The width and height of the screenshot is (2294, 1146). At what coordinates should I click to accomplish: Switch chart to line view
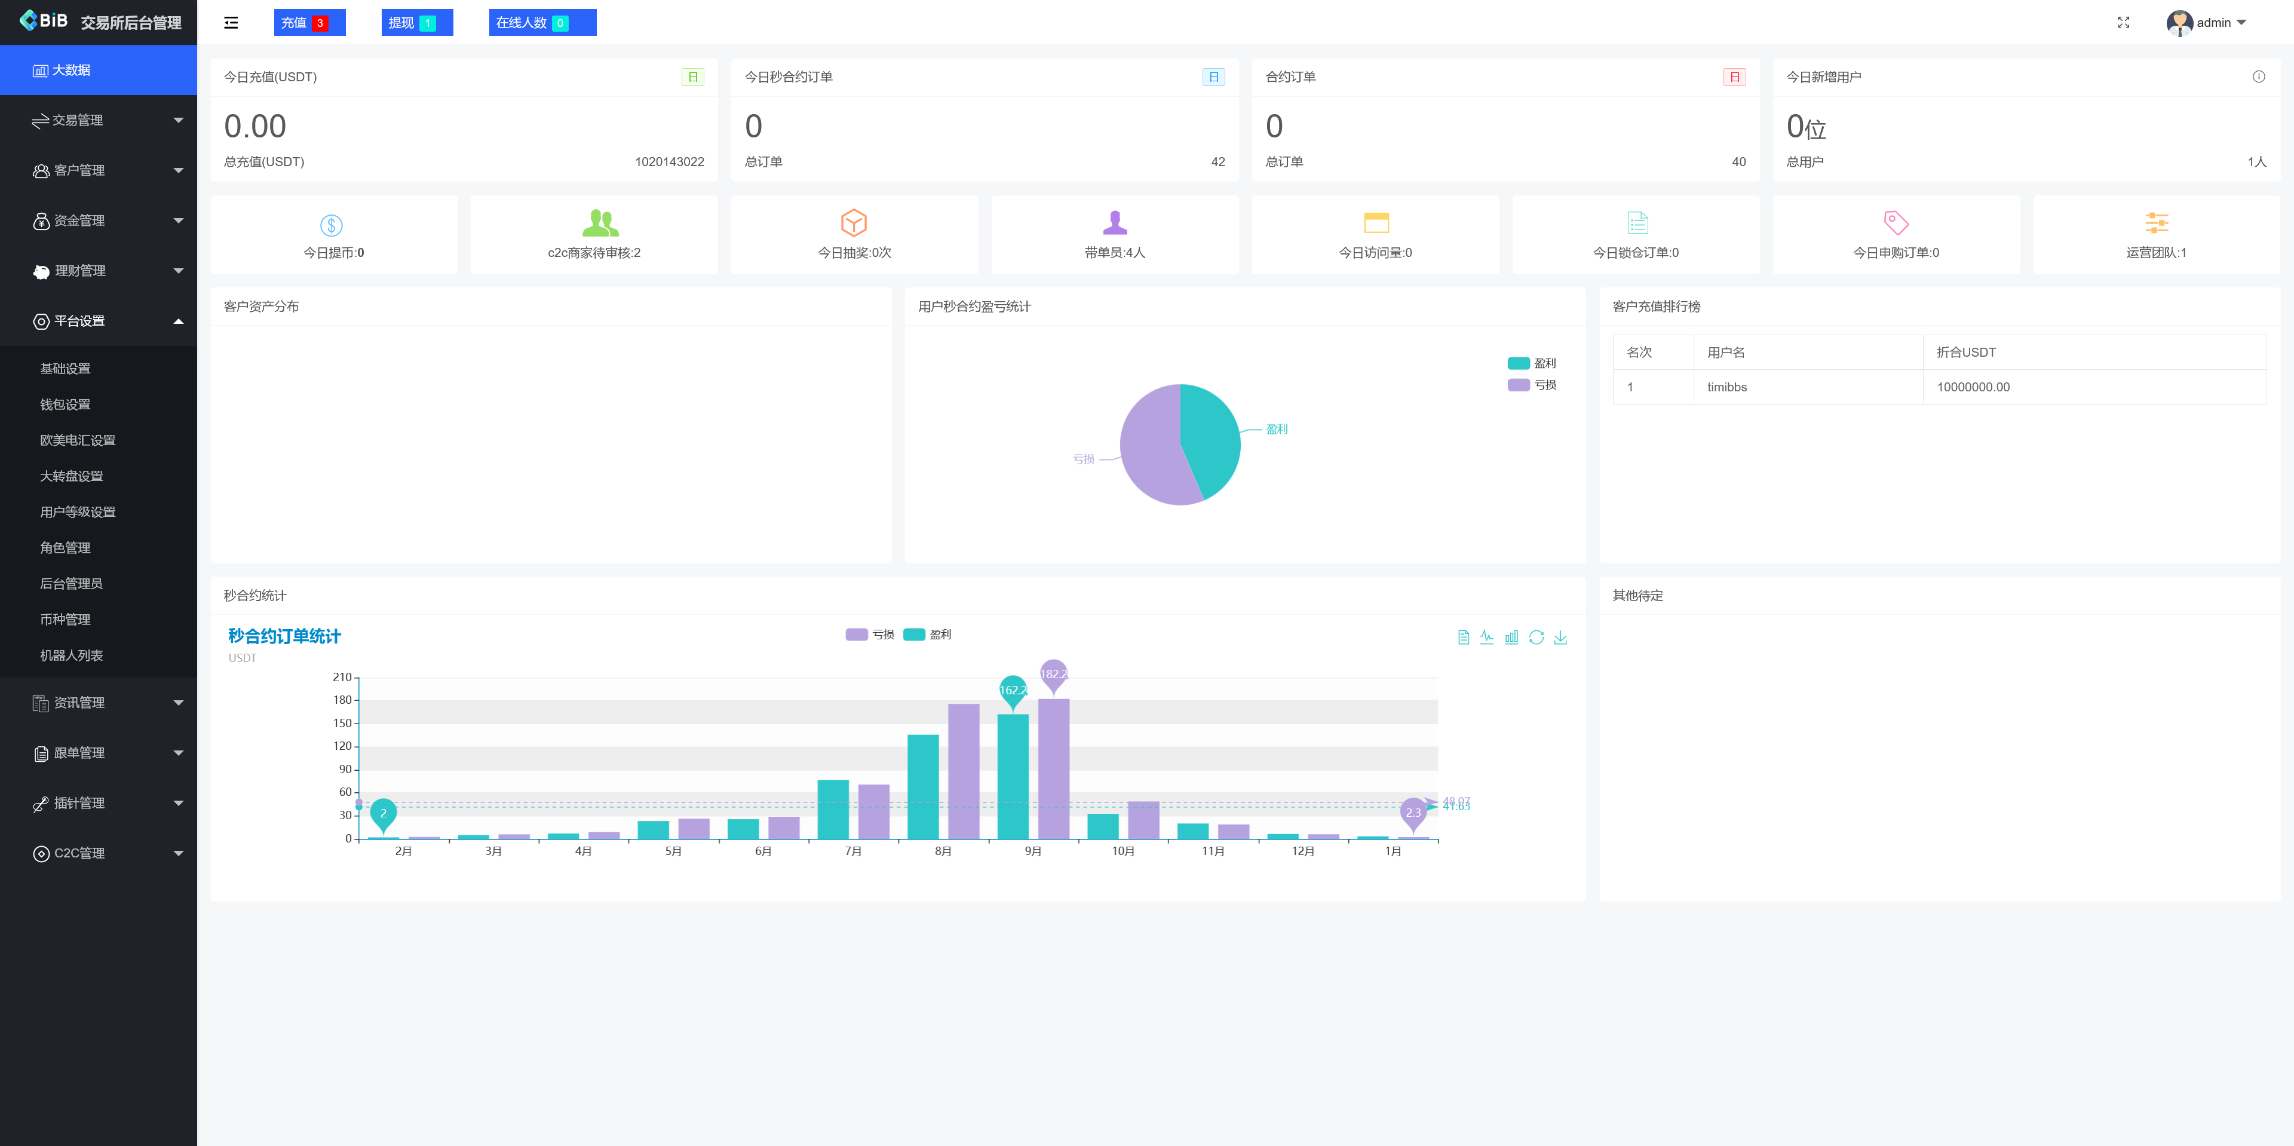pos(1487,637)
